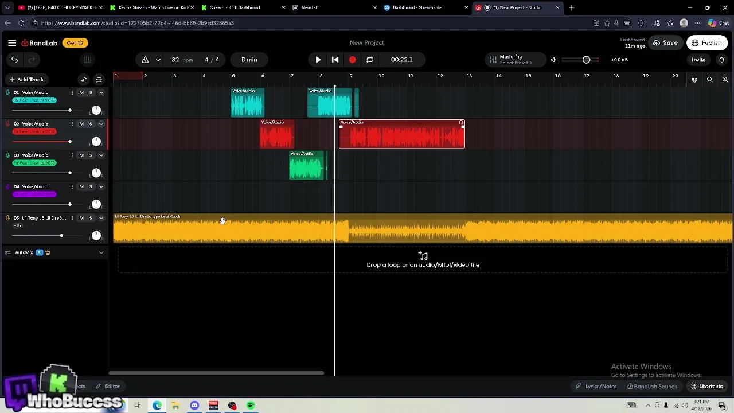Start recording with the red record button

(x=353, y=60)
